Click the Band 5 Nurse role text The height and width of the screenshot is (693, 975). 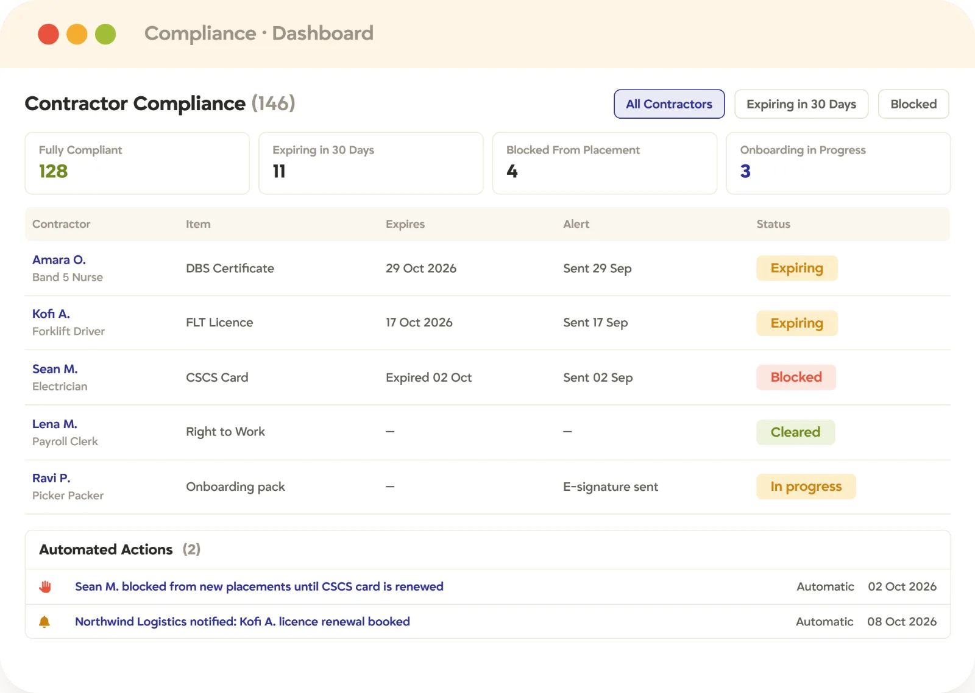coord(68,277)
